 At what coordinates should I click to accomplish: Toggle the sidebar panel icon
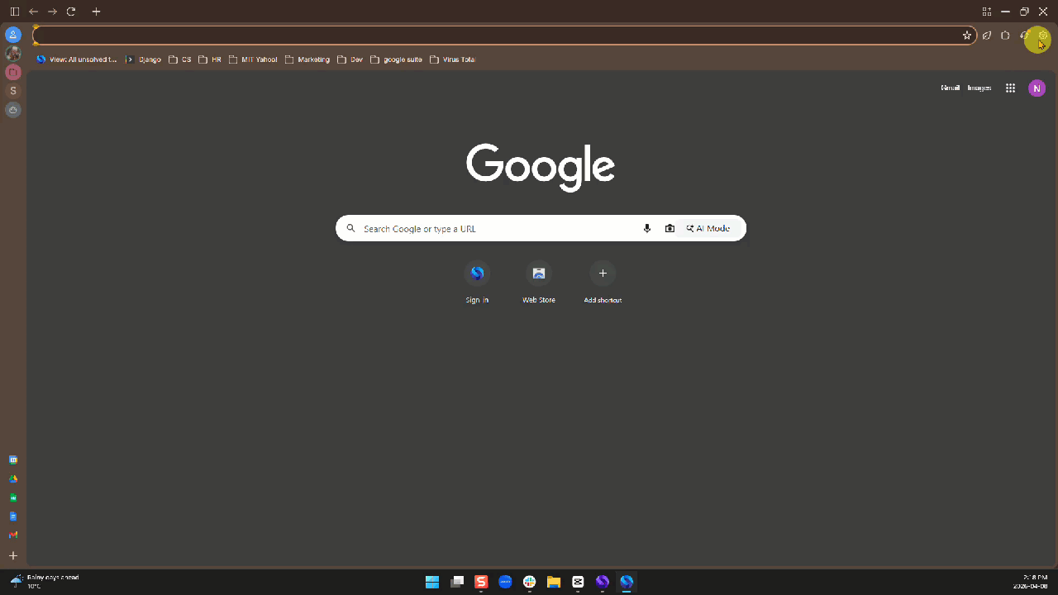[x=14, y=12]
